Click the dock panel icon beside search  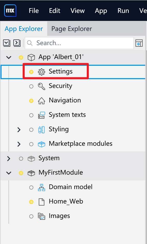139,43
